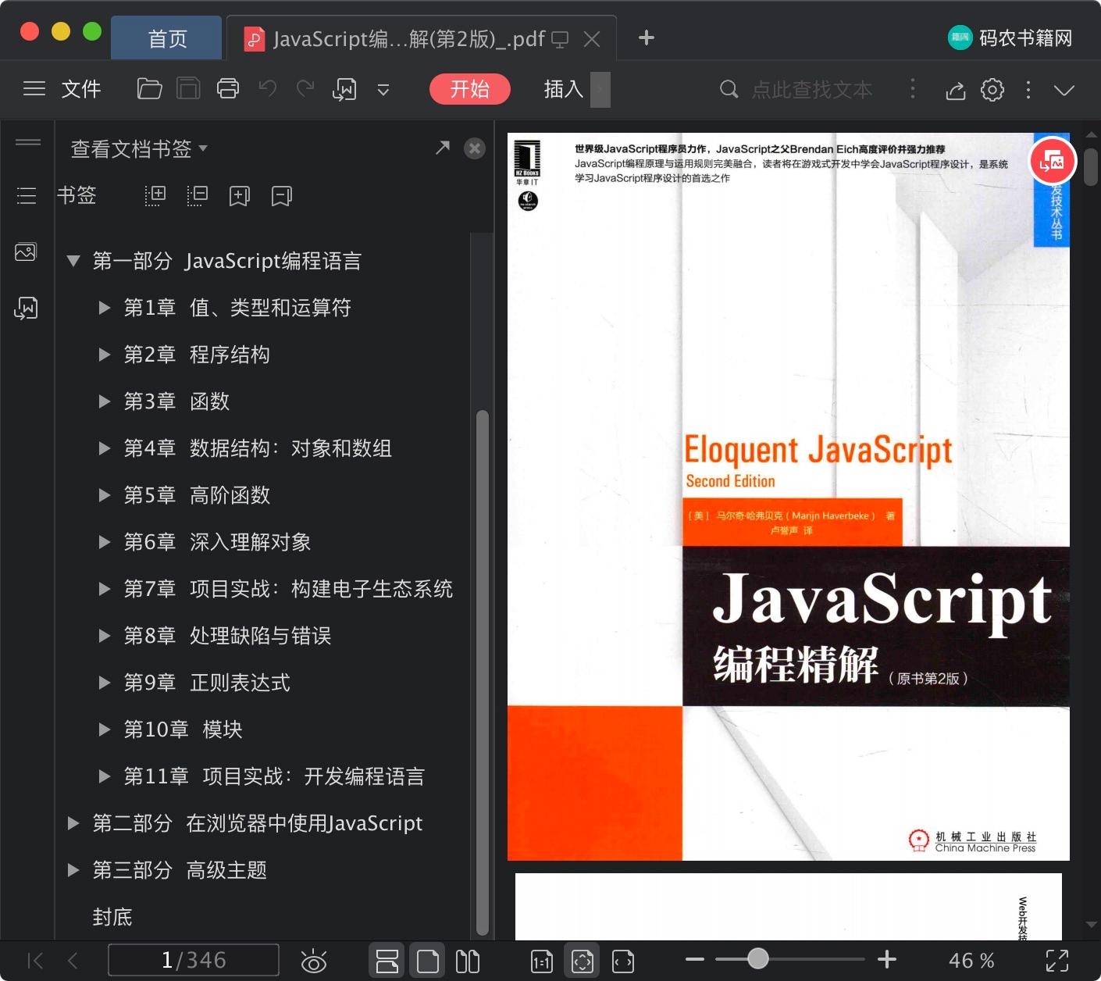Click the zoom in plus button

point(887,959)
